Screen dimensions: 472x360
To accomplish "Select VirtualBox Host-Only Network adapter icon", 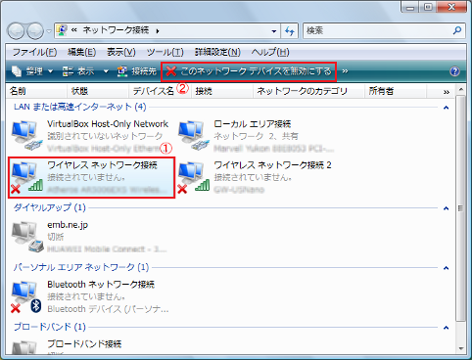I will [x=26, y=135].
